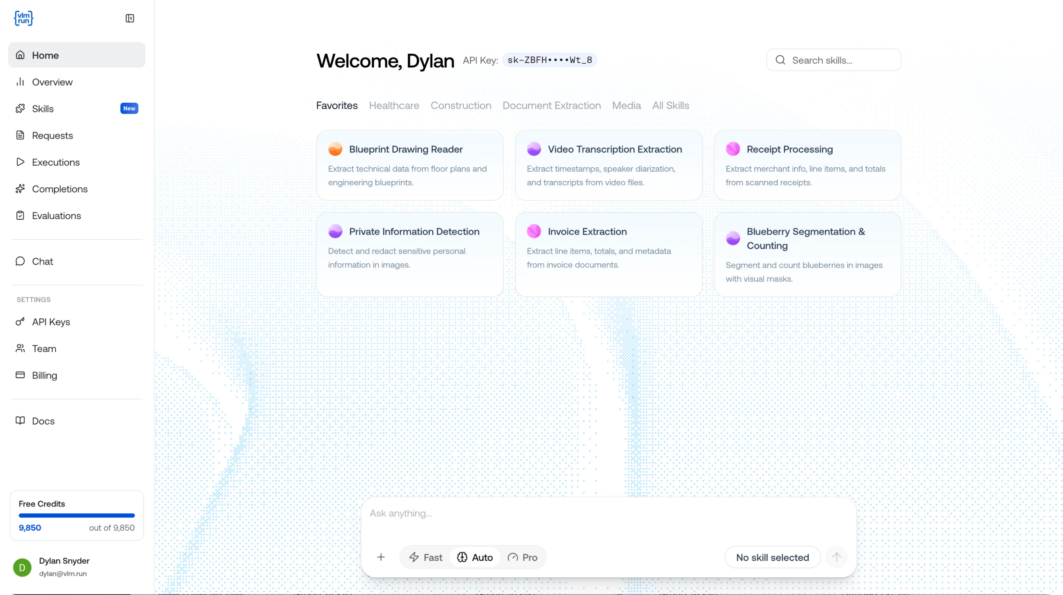Switch to the Favorites tab
Image resolution: width=1063 pixels, height=595 pixels.
337,105
